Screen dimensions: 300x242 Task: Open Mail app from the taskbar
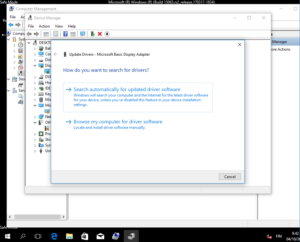pyautogui.click(x=100, y=236)
